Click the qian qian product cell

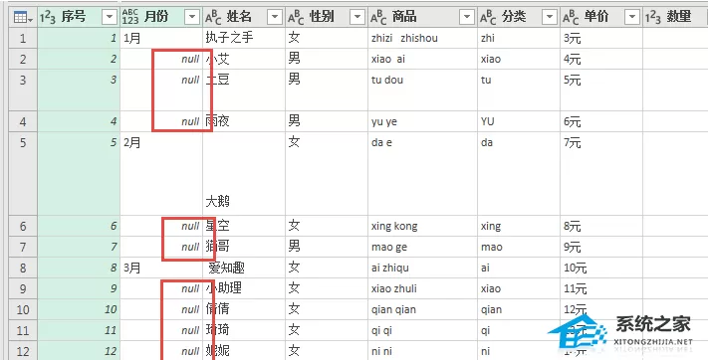pos(422,309)
